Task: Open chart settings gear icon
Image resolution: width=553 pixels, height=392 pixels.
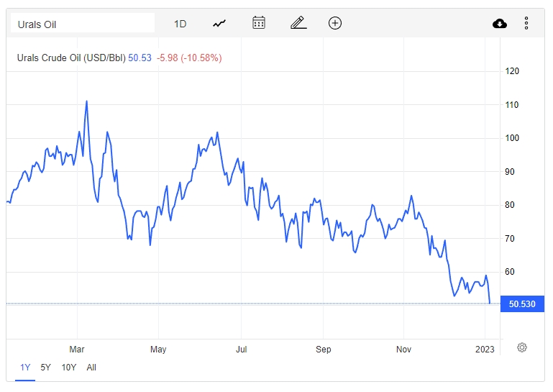Action: pyautogui.click(x=522, y=347)
